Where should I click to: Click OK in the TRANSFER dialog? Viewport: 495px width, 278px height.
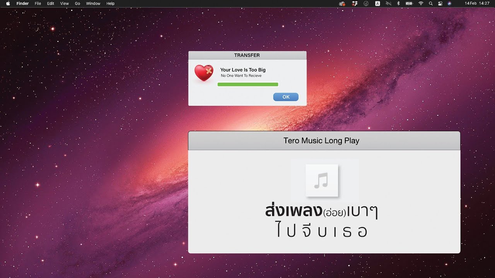(x=286, y=97)
